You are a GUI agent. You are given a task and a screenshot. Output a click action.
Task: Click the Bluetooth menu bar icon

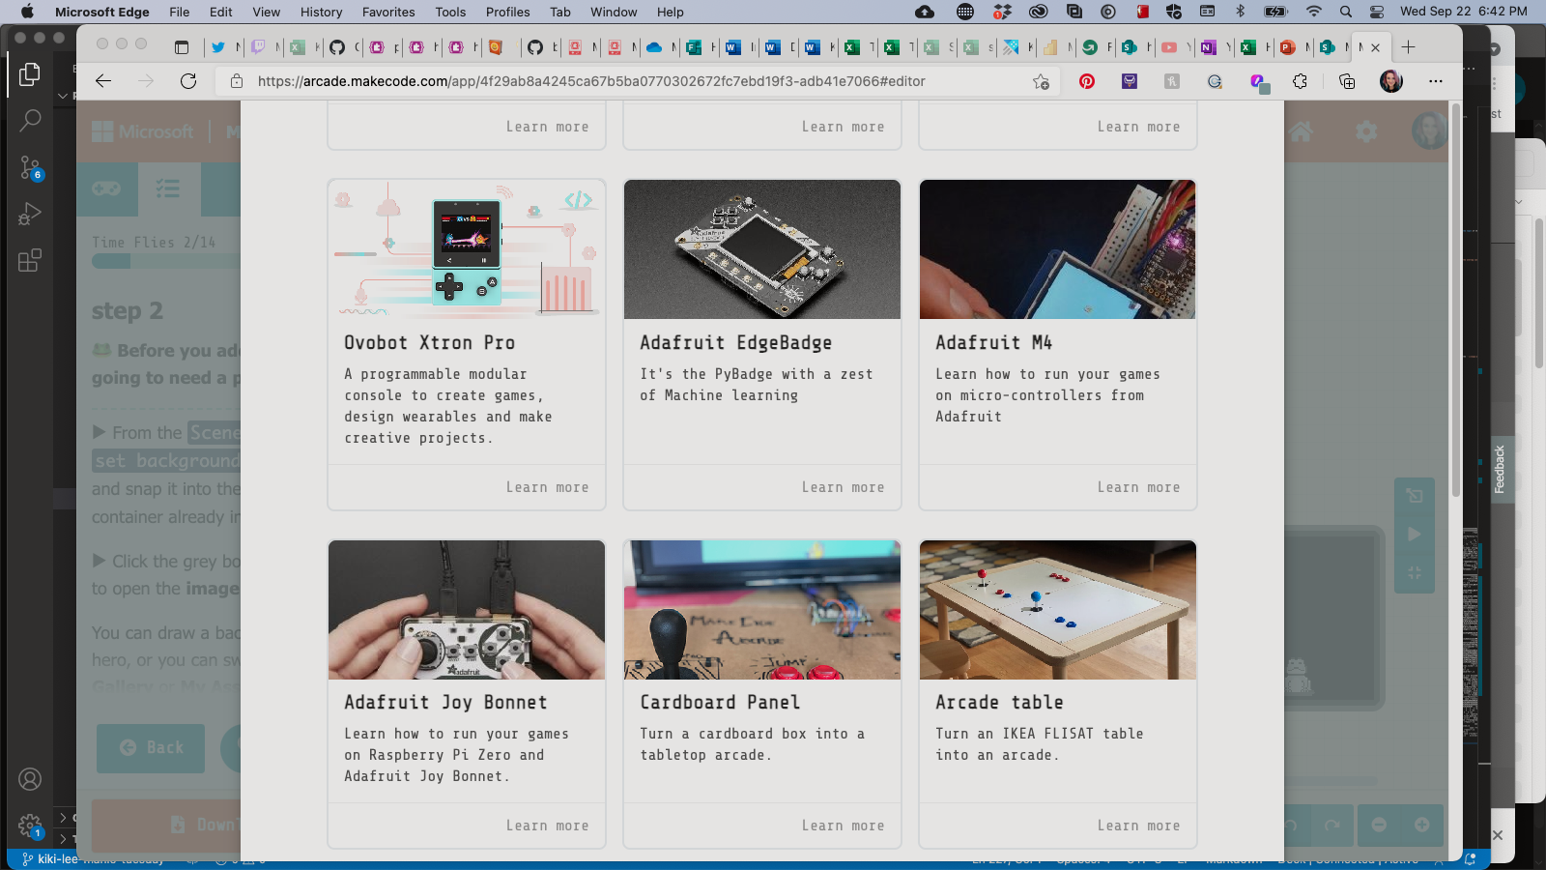[x=1241, y=12]
